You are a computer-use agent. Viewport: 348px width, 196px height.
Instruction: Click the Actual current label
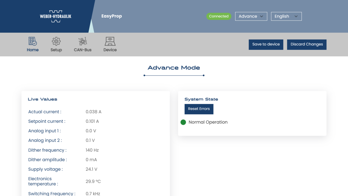click(45, 112)
